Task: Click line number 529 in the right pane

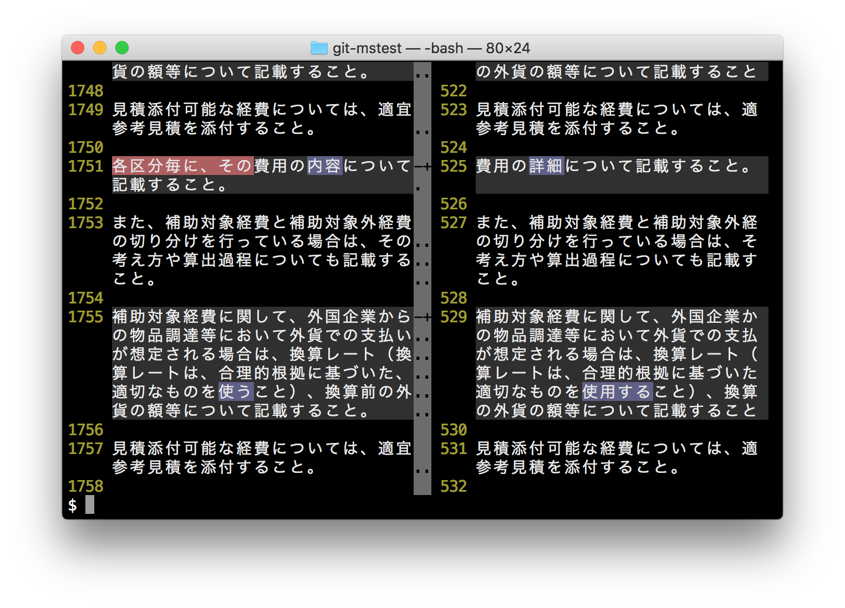Action: [x=453, y=317]
